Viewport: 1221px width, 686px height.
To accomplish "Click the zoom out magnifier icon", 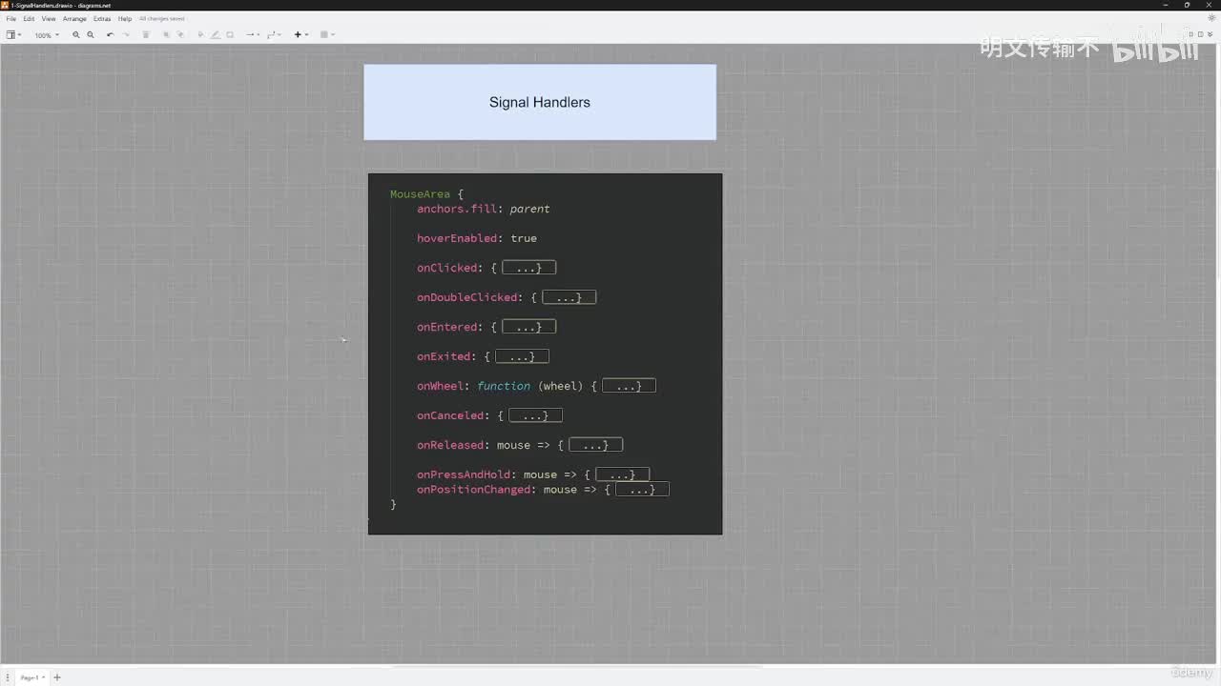I will 91,35.
